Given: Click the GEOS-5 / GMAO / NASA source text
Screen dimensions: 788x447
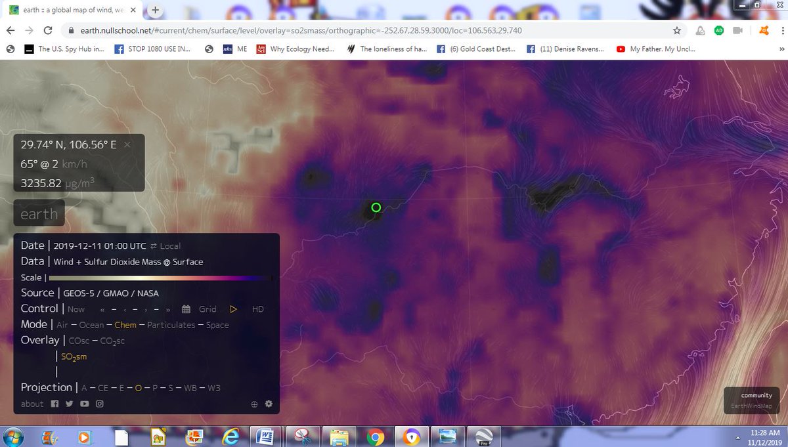Looking at the screenshot, I should point(111,293).
